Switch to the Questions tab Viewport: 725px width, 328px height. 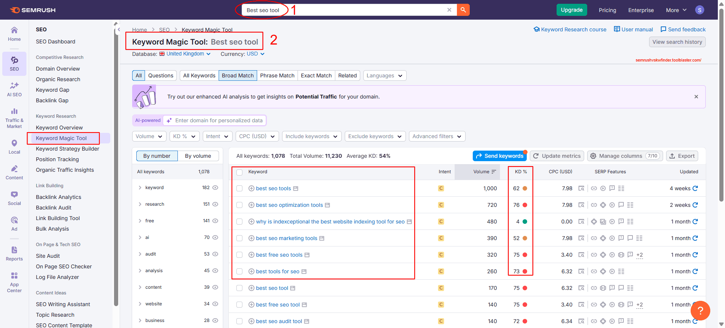160,75
